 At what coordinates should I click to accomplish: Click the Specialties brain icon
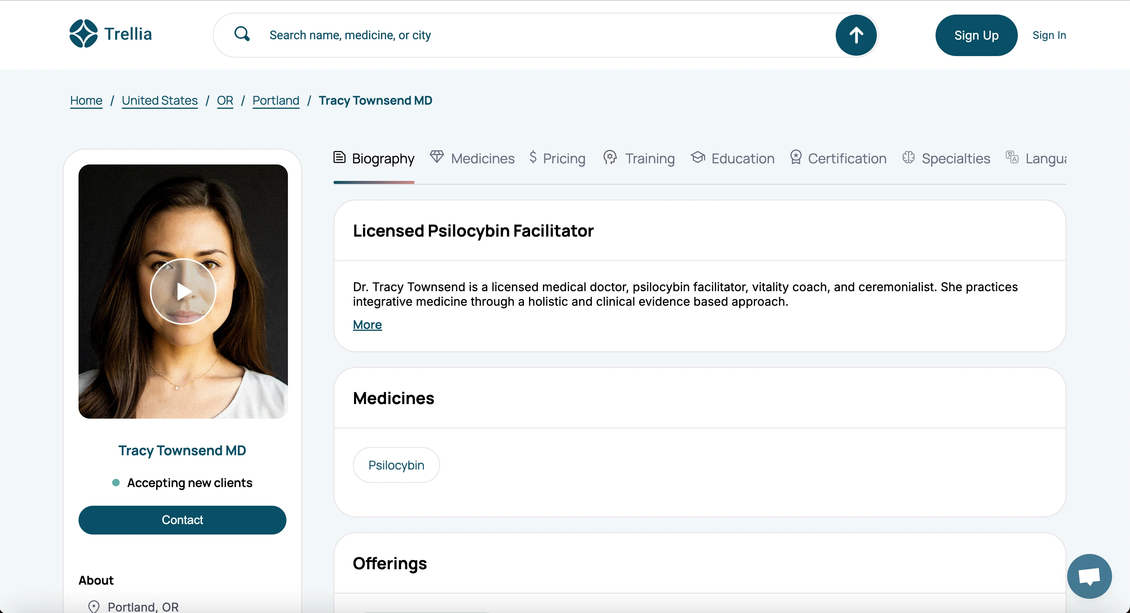tap(909, 157)
